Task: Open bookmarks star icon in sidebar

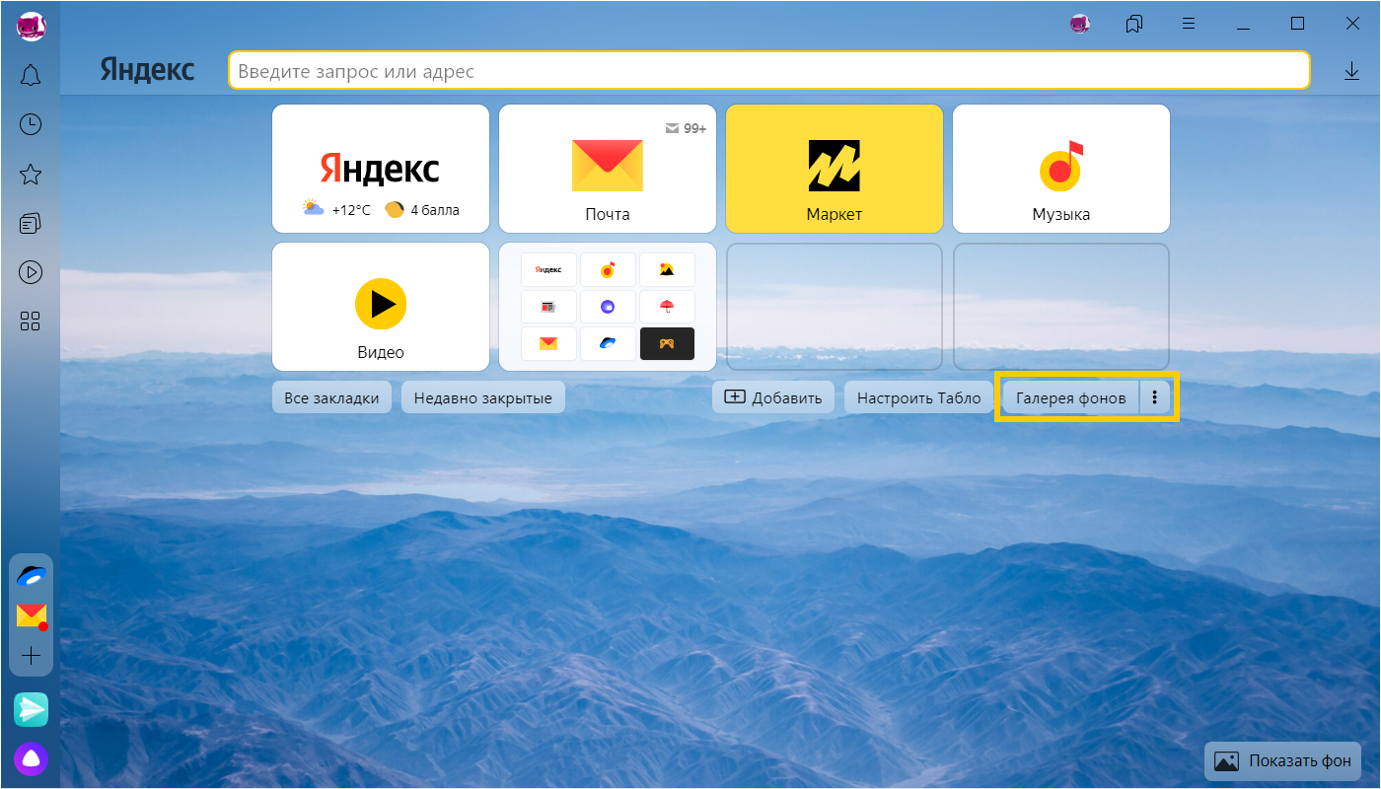Action: [31, 175]
